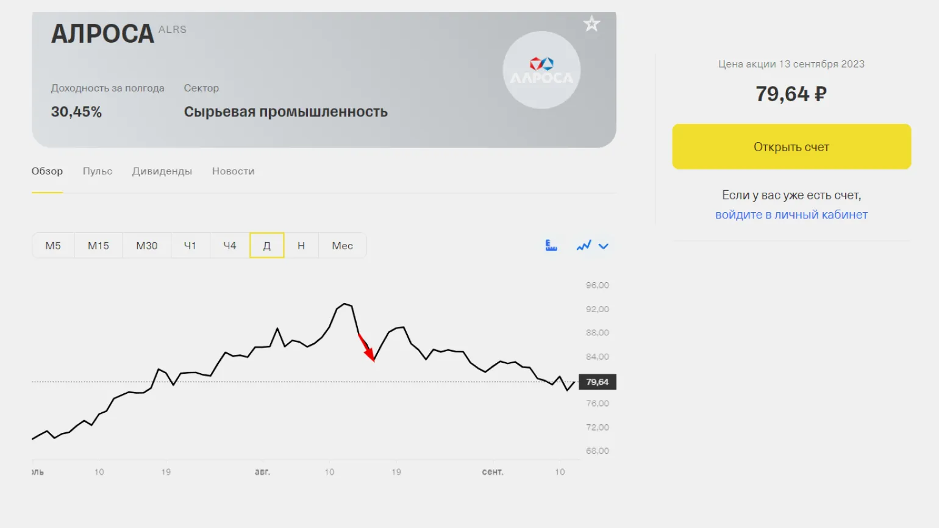
Task: Follow the войдите в личный кабинет link
Action: [791, 215]
